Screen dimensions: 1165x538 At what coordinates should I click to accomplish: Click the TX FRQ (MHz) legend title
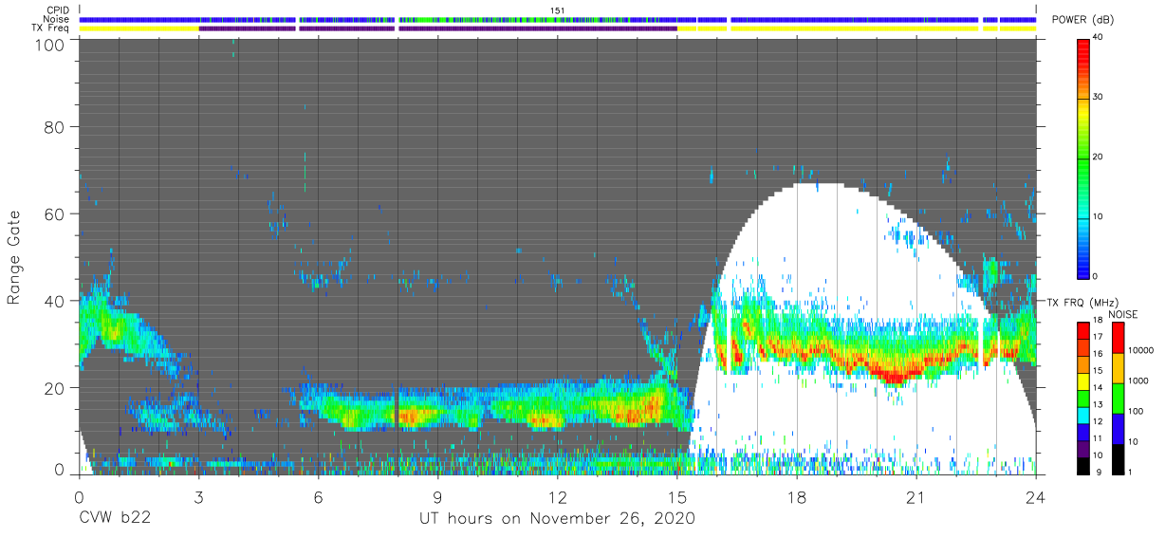[1084, 302]
